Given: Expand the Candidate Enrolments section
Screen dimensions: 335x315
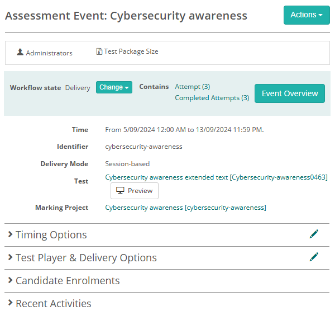Looking at the screenshot, I should pos(68,281).
